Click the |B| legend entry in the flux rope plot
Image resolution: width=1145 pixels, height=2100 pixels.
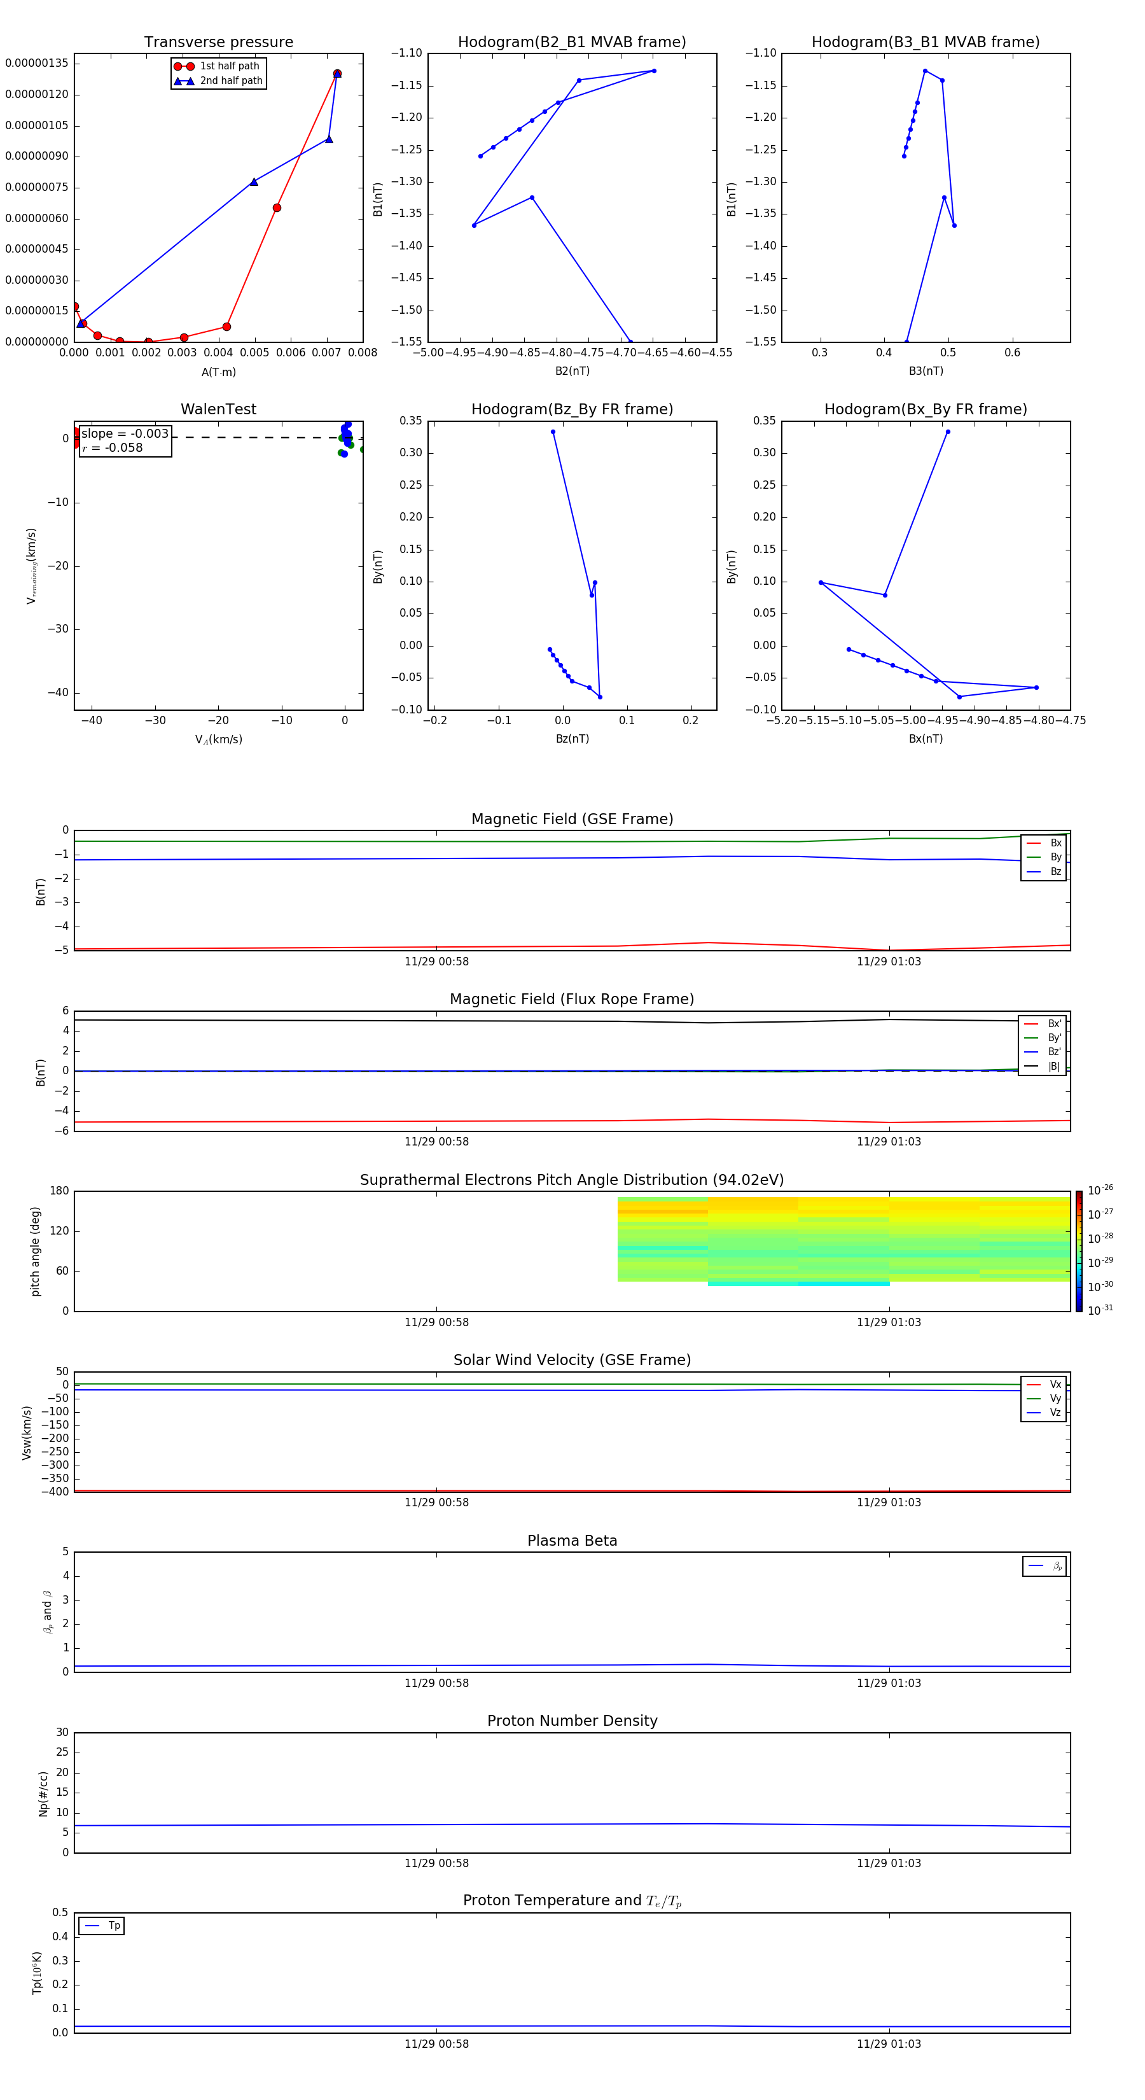[1043, 1067]
